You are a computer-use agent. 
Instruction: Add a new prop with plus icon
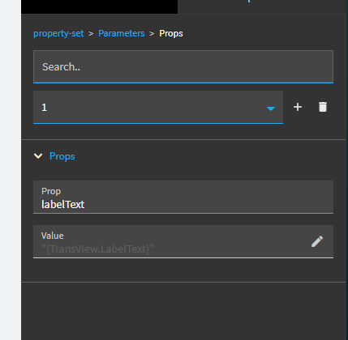(x=298, y=107)
